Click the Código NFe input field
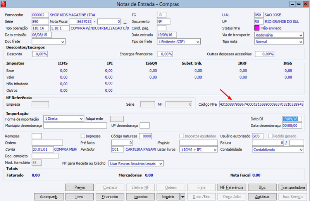 pos(262,104)
